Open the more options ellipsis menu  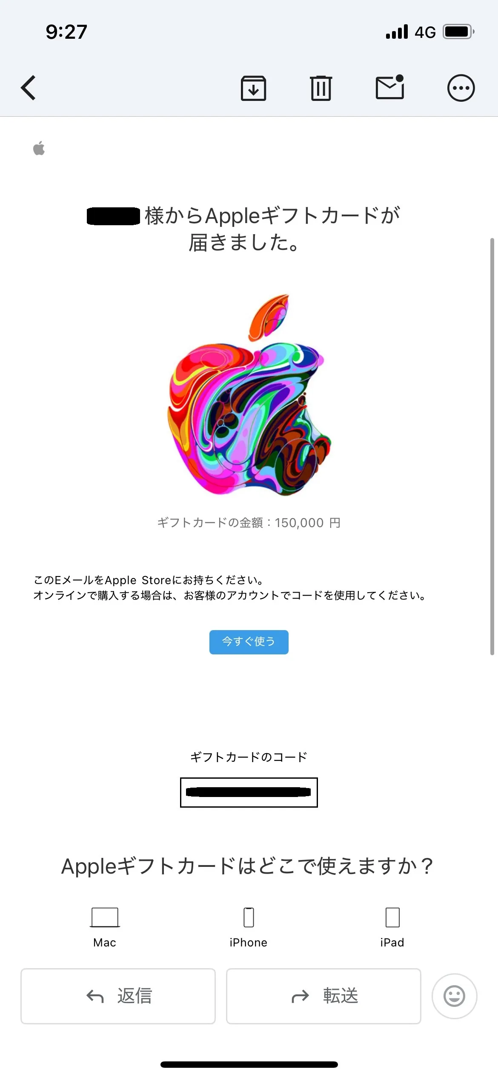pos(461,88)
